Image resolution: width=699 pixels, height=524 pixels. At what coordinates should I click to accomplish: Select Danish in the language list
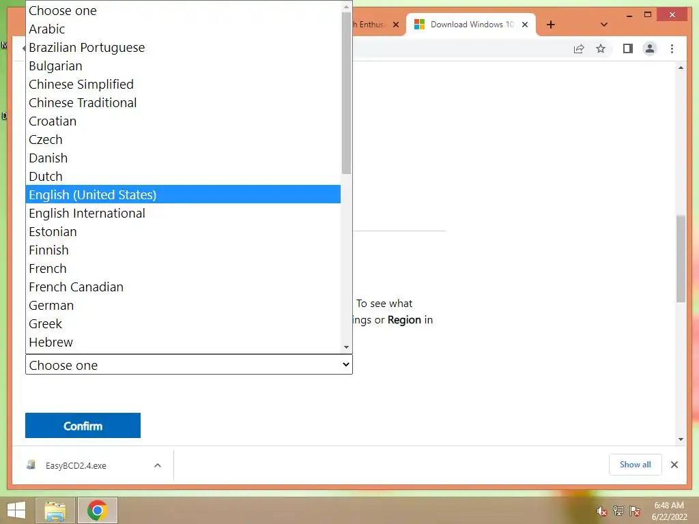183,158
